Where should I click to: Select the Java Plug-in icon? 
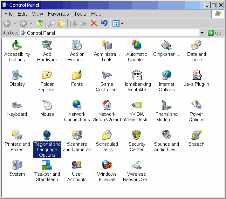[x=196, y=75]
